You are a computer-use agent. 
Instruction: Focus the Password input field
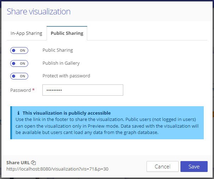pos(83,90)
